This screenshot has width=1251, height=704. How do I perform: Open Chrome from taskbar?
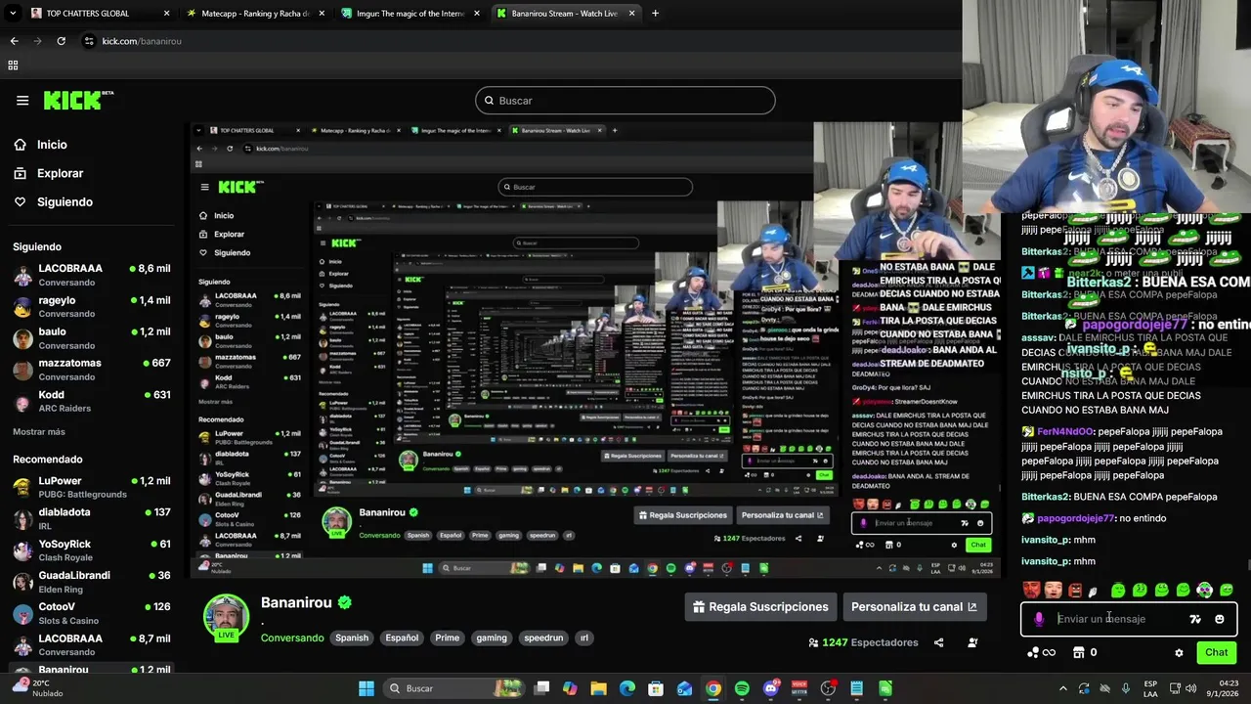click(x=713, y=688)
